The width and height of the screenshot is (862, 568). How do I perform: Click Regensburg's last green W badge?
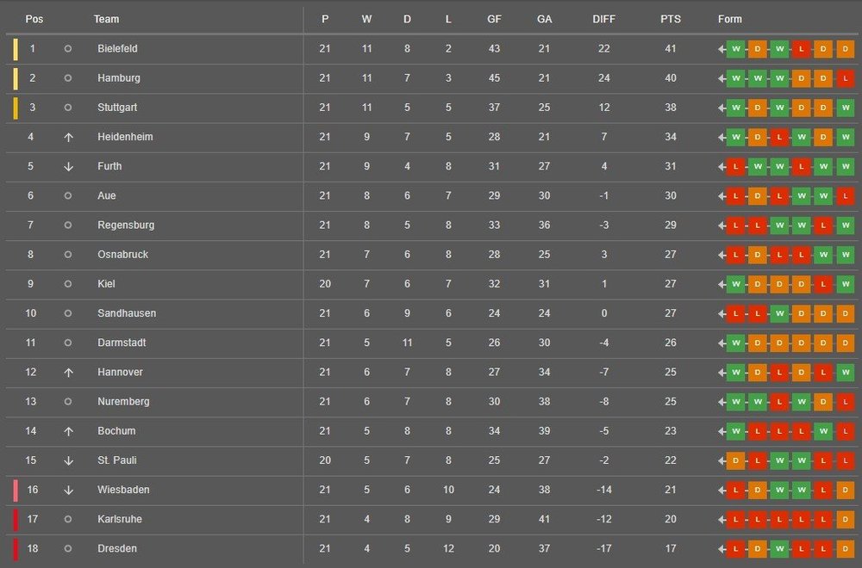tap(845, 225)
